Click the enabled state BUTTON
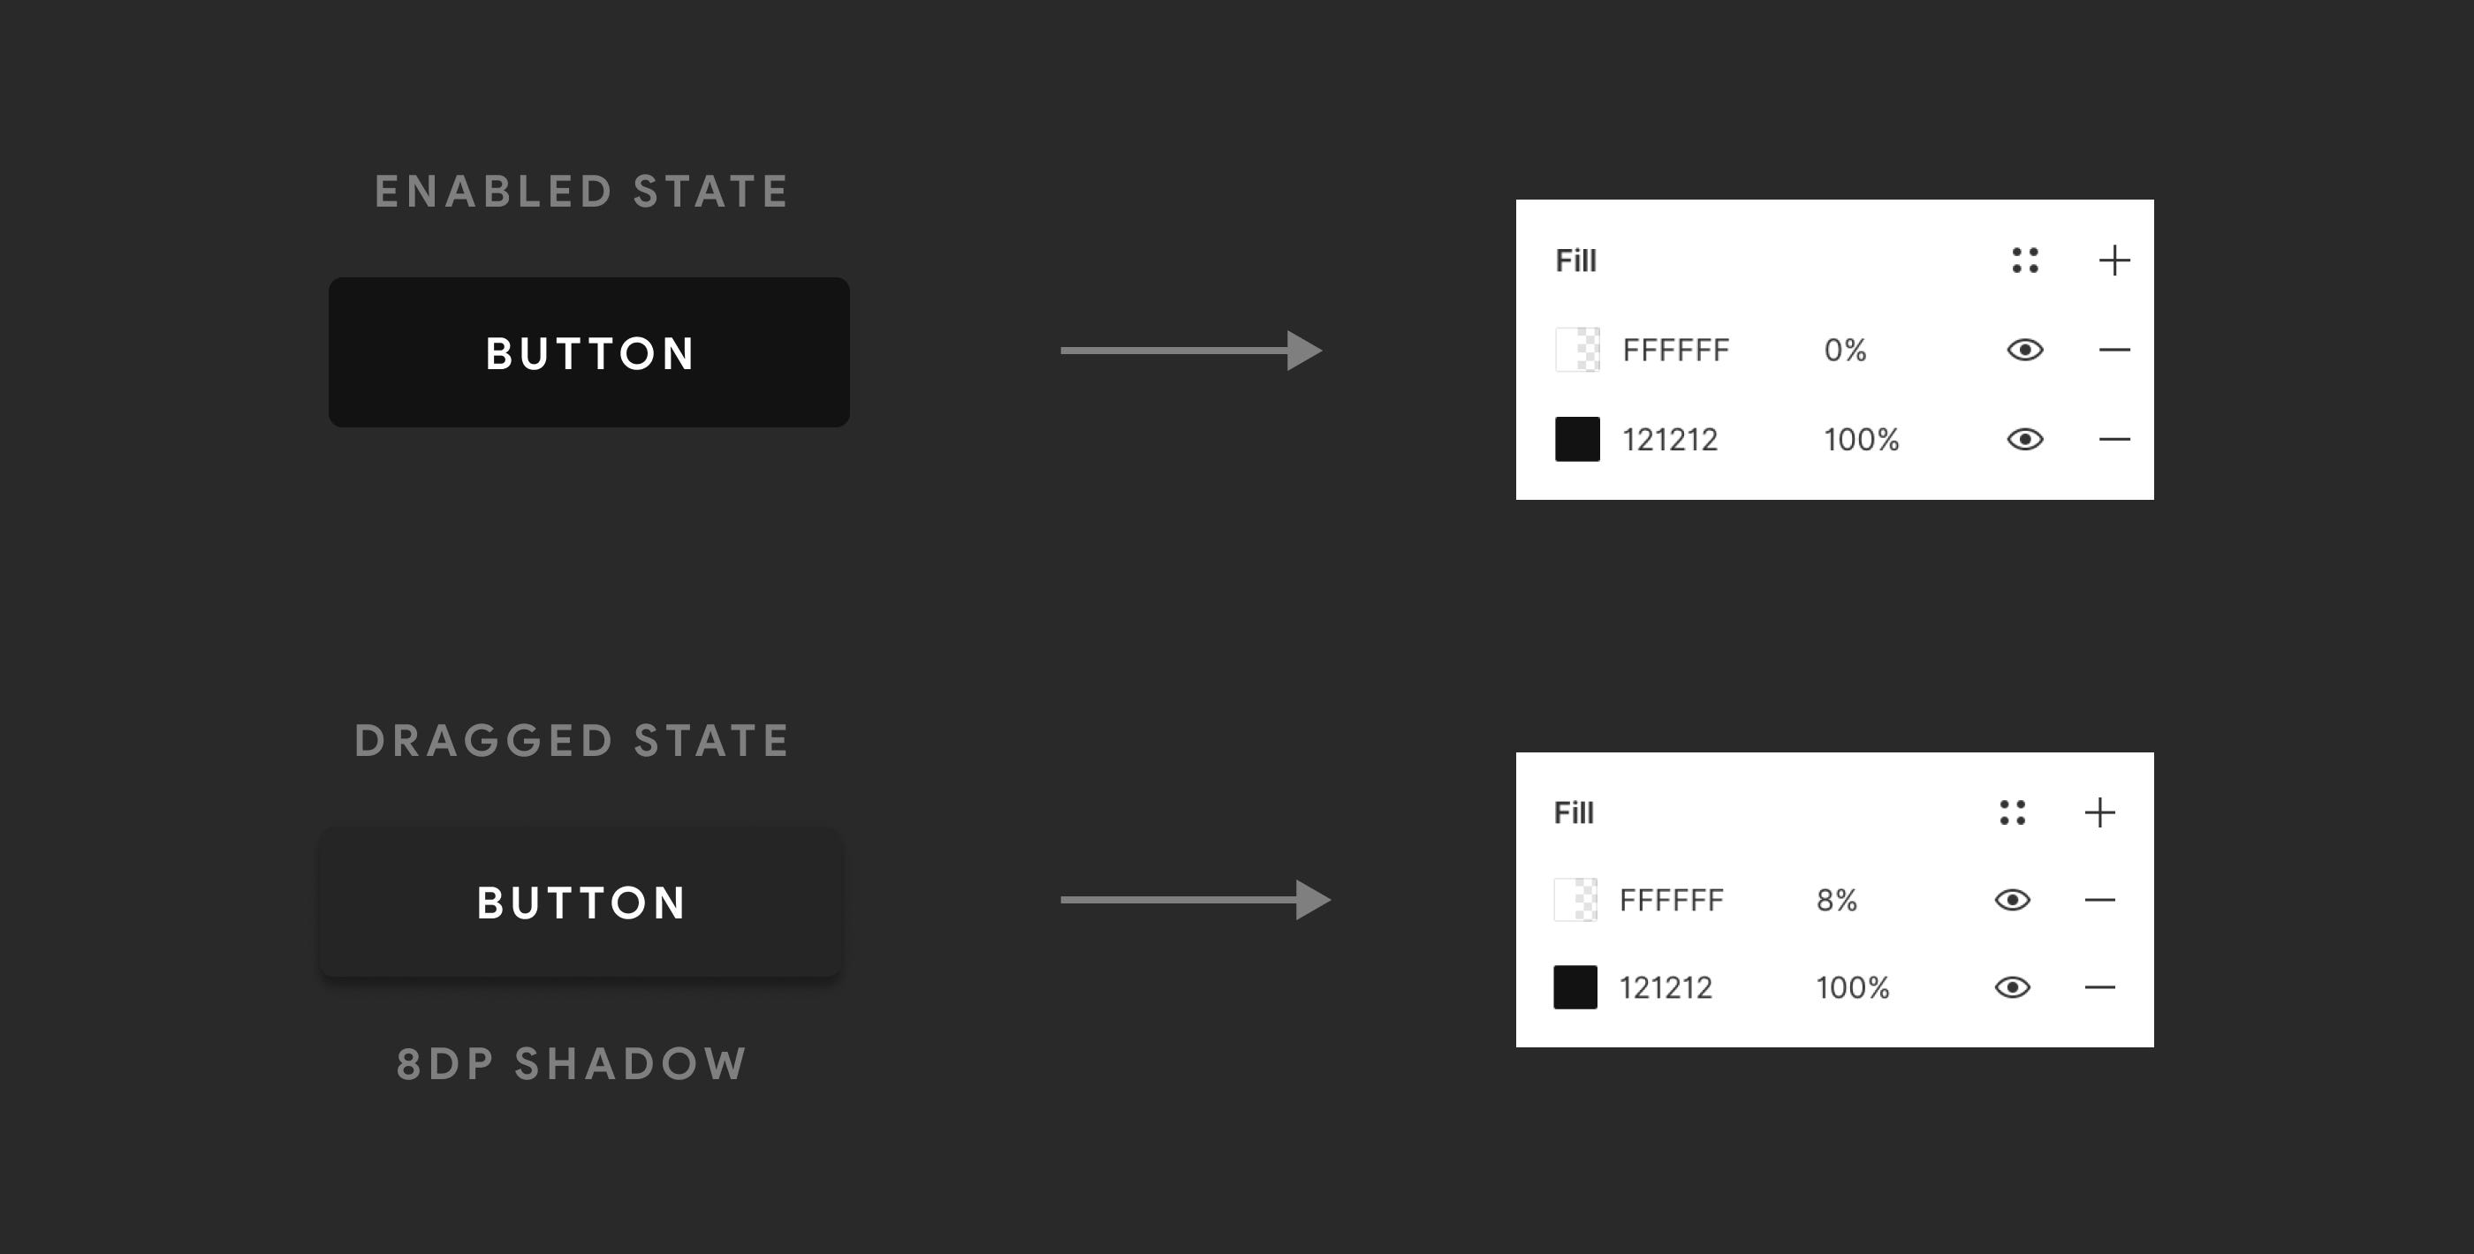This screenshot has height=1254, width=2474. 588,352
